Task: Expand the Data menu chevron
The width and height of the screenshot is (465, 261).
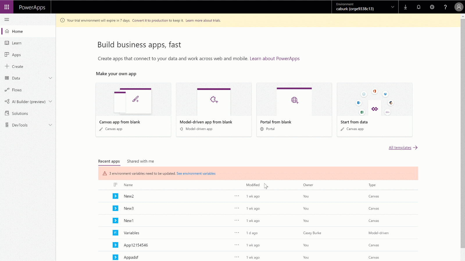Action: click(x=50, y=78)
